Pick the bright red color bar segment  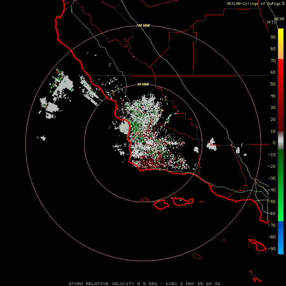(x=281, y=67)
